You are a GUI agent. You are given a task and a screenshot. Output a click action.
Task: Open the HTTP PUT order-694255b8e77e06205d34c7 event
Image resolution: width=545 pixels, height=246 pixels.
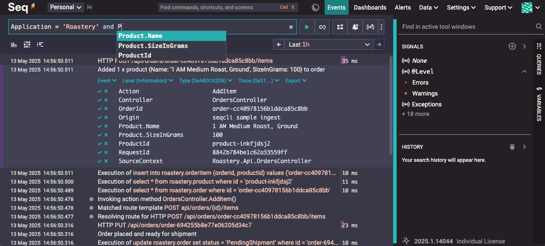175,225
